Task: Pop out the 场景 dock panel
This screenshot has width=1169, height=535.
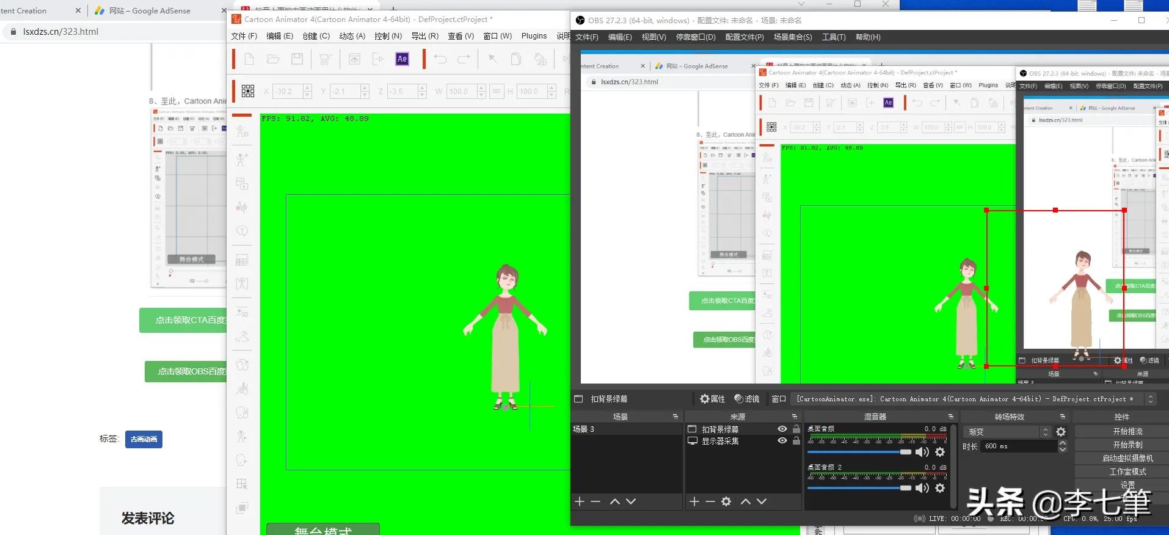Action: [x=675, y=417]
